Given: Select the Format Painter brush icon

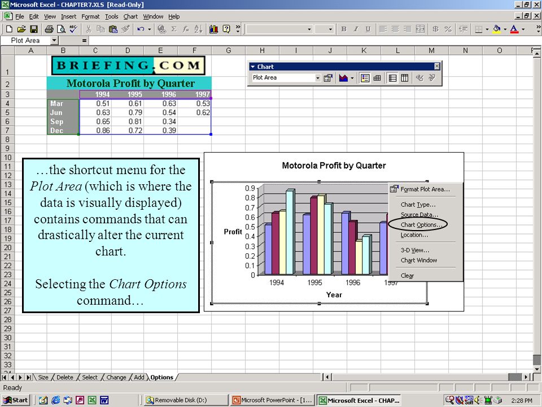Looking at the screenshot, I should [x=125, y=29].
